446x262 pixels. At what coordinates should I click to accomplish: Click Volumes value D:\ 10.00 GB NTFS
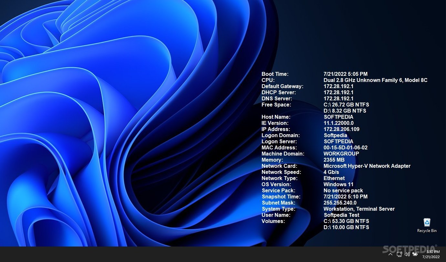point(346,227)
